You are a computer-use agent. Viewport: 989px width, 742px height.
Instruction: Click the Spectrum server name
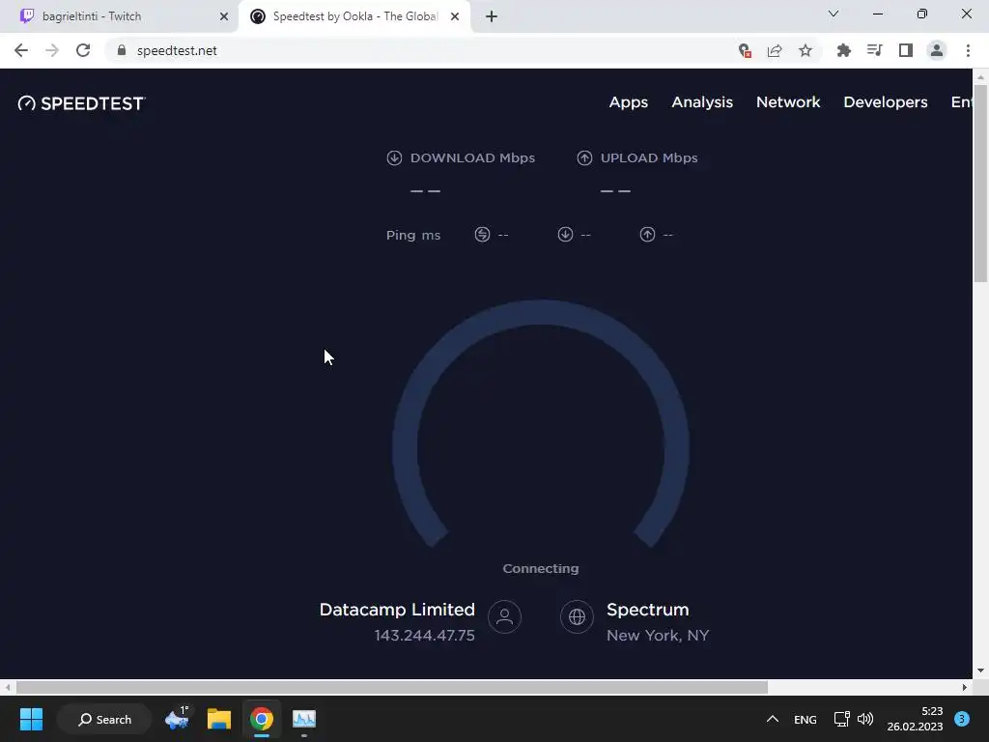point(648,610)
